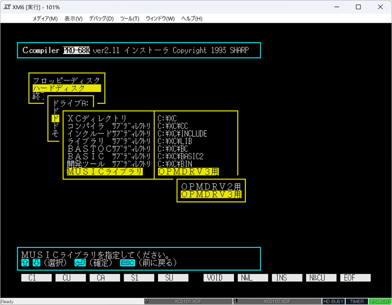This screenshot has width=392, height=305.
Task: Click floppy drive 1 XC2102.XDF status
Action: [277, 302]
